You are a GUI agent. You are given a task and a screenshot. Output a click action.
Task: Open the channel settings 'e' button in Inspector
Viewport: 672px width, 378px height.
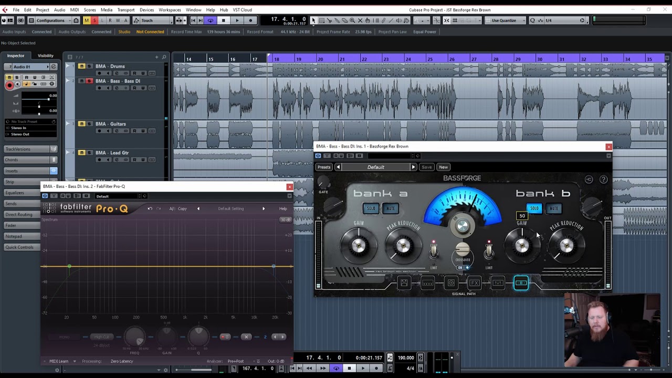(53, 67)
